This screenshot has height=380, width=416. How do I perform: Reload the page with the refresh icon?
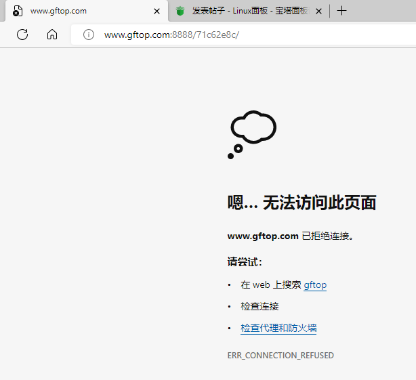coord(22,35)
